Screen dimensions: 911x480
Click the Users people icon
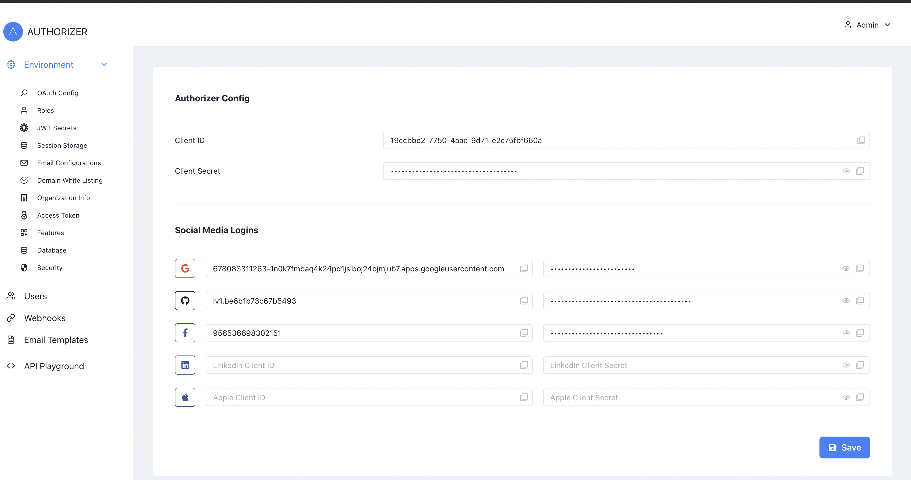pos(11,296)
